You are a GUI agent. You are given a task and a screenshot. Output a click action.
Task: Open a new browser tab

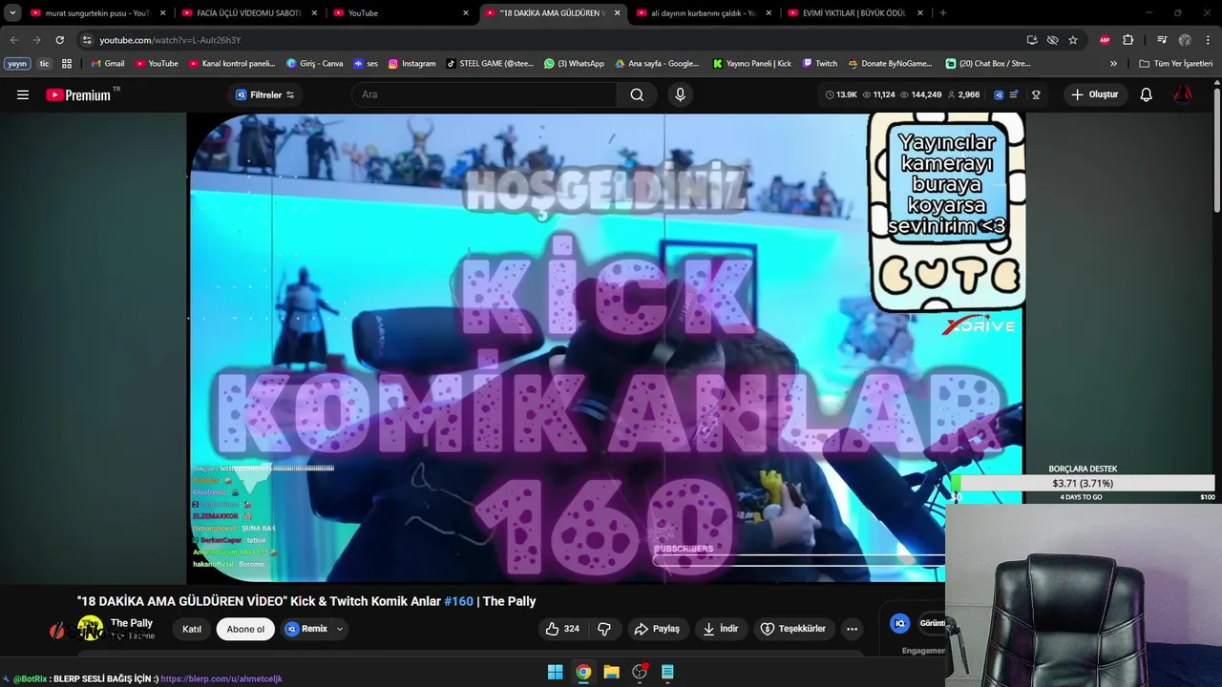(x=943, y=13)
